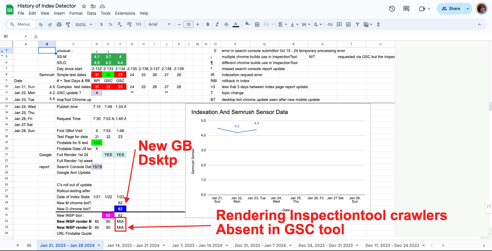Screen dimensions: 492x251
Task: Click the Merge cells icon
Action: coord(266,24)
